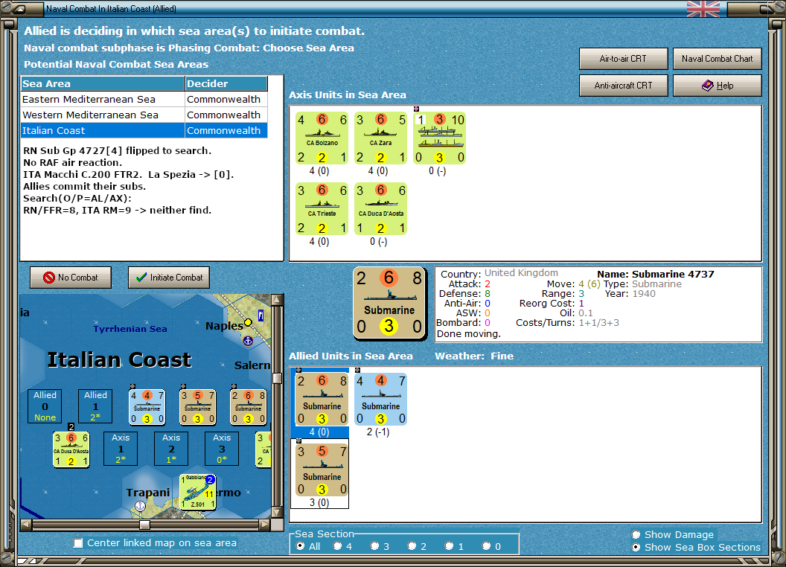The height and width of the screenshot is (567, 786).
Task: Click the 2-6-8 submarine counter on the map
Action: [248, 407]
